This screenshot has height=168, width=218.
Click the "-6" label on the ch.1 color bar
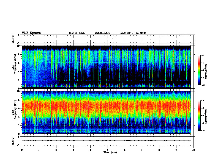pyautogui.click(x=203, y=55)
